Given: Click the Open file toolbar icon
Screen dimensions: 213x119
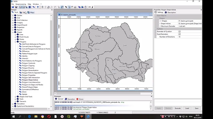Looking at the screenshot, I should 13,7.
